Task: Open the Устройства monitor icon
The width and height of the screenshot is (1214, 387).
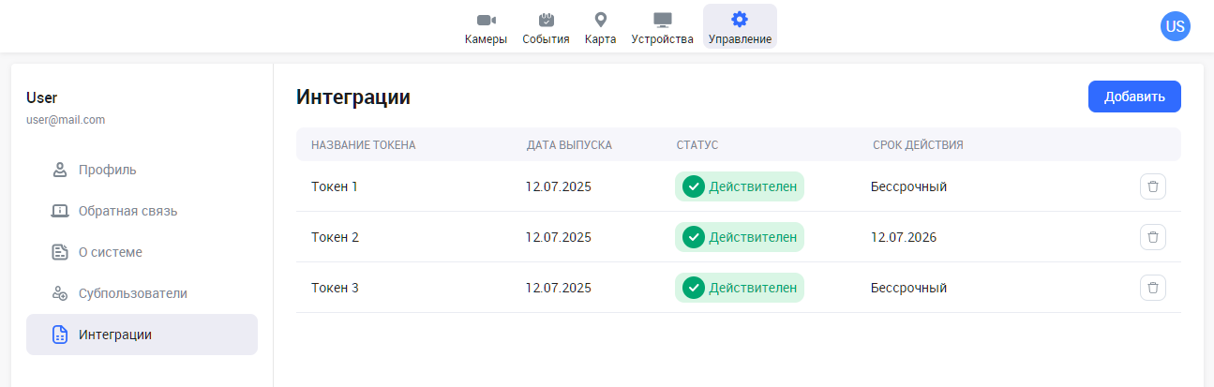Action: click(x=662, y=20)
